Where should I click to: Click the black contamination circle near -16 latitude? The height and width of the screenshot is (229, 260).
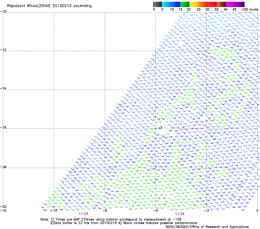(160, 128)
